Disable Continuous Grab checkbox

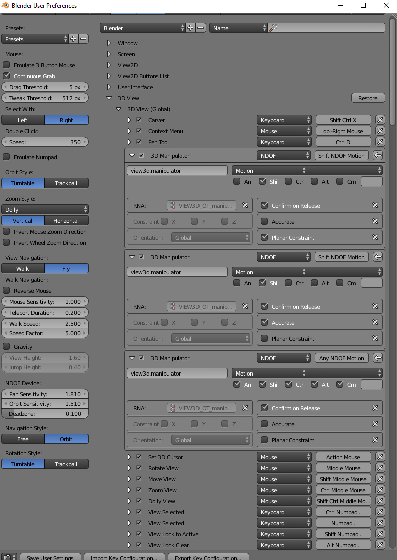click(x=6, y=76)
